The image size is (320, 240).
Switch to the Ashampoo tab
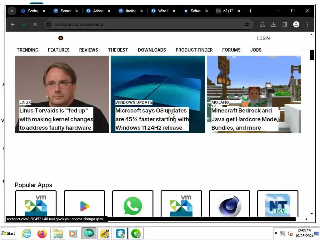coord(95,11)
